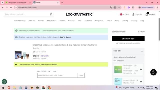The image size is (160, 90).
Task: Click the Verifica que eres tú profile button
Action: [146, 7]
